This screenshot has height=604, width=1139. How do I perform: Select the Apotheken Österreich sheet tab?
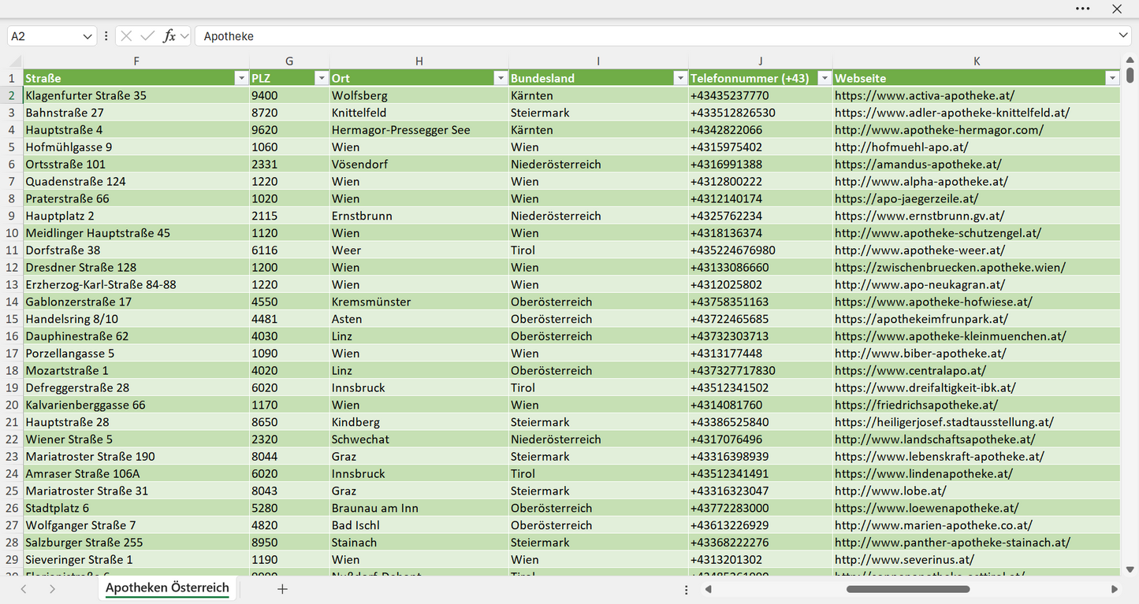(x=167, y=588)
